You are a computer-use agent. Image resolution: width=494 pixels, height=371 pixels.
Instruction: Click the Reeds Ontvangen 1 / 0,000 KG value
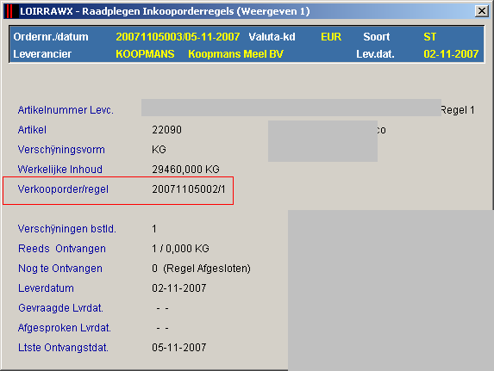180,249
